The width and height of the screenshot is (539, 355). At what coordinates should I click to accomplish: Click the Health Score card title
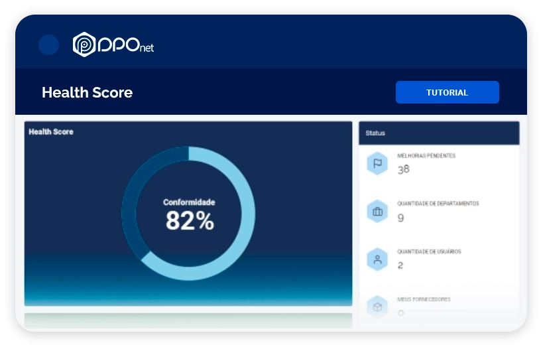coord(51,132)
